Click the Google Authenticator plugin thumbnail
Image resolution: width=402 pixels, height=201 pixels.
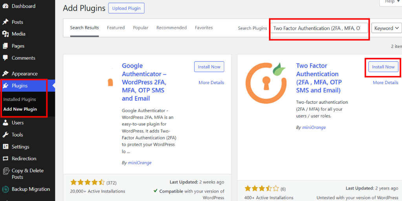click(x=110, y=82)
